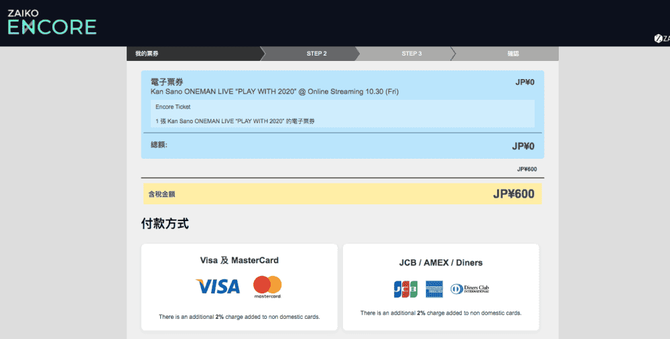
Task: Click the Diners Club logo icon
Action: coord(470,289)
